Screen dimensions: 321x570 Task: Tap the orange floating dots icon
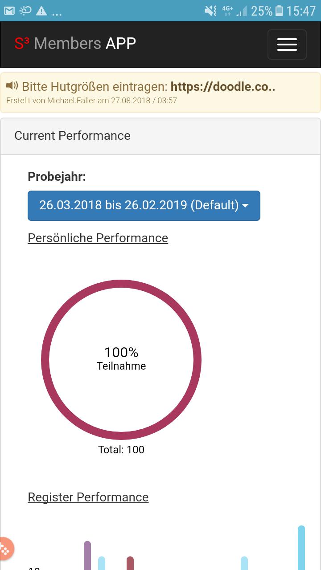[5, 549]
